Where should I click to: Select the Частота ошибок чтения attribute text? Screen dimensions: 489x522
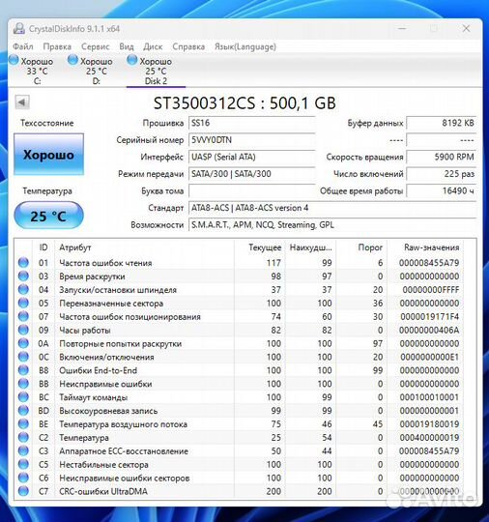105,263
